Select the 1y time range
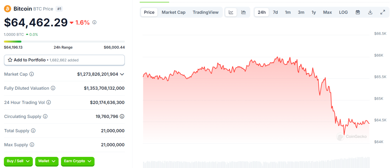 pos(314,12)
